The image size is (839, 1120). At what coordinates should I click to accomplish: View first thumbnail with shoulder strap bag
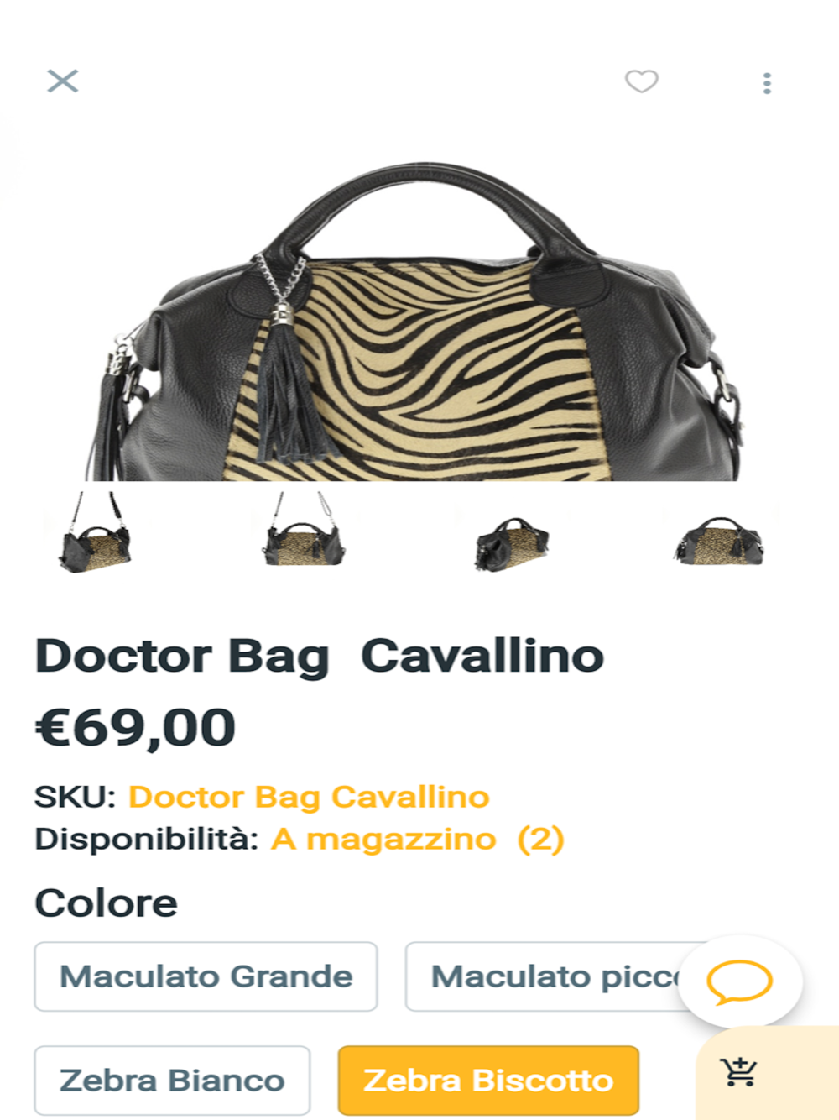pyautogui.click(x=96, y=533)
